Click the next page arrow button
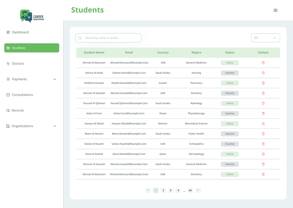Viewport: 293px width, 208px height. (x=198, y=190)
